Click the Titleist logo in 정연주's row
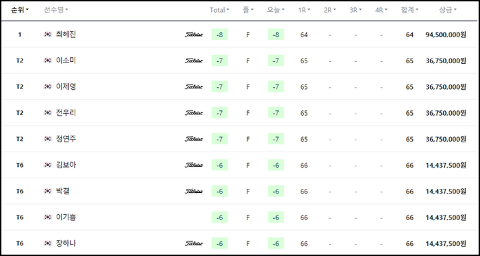Screen dimensions: 480x256 (193, 139)
